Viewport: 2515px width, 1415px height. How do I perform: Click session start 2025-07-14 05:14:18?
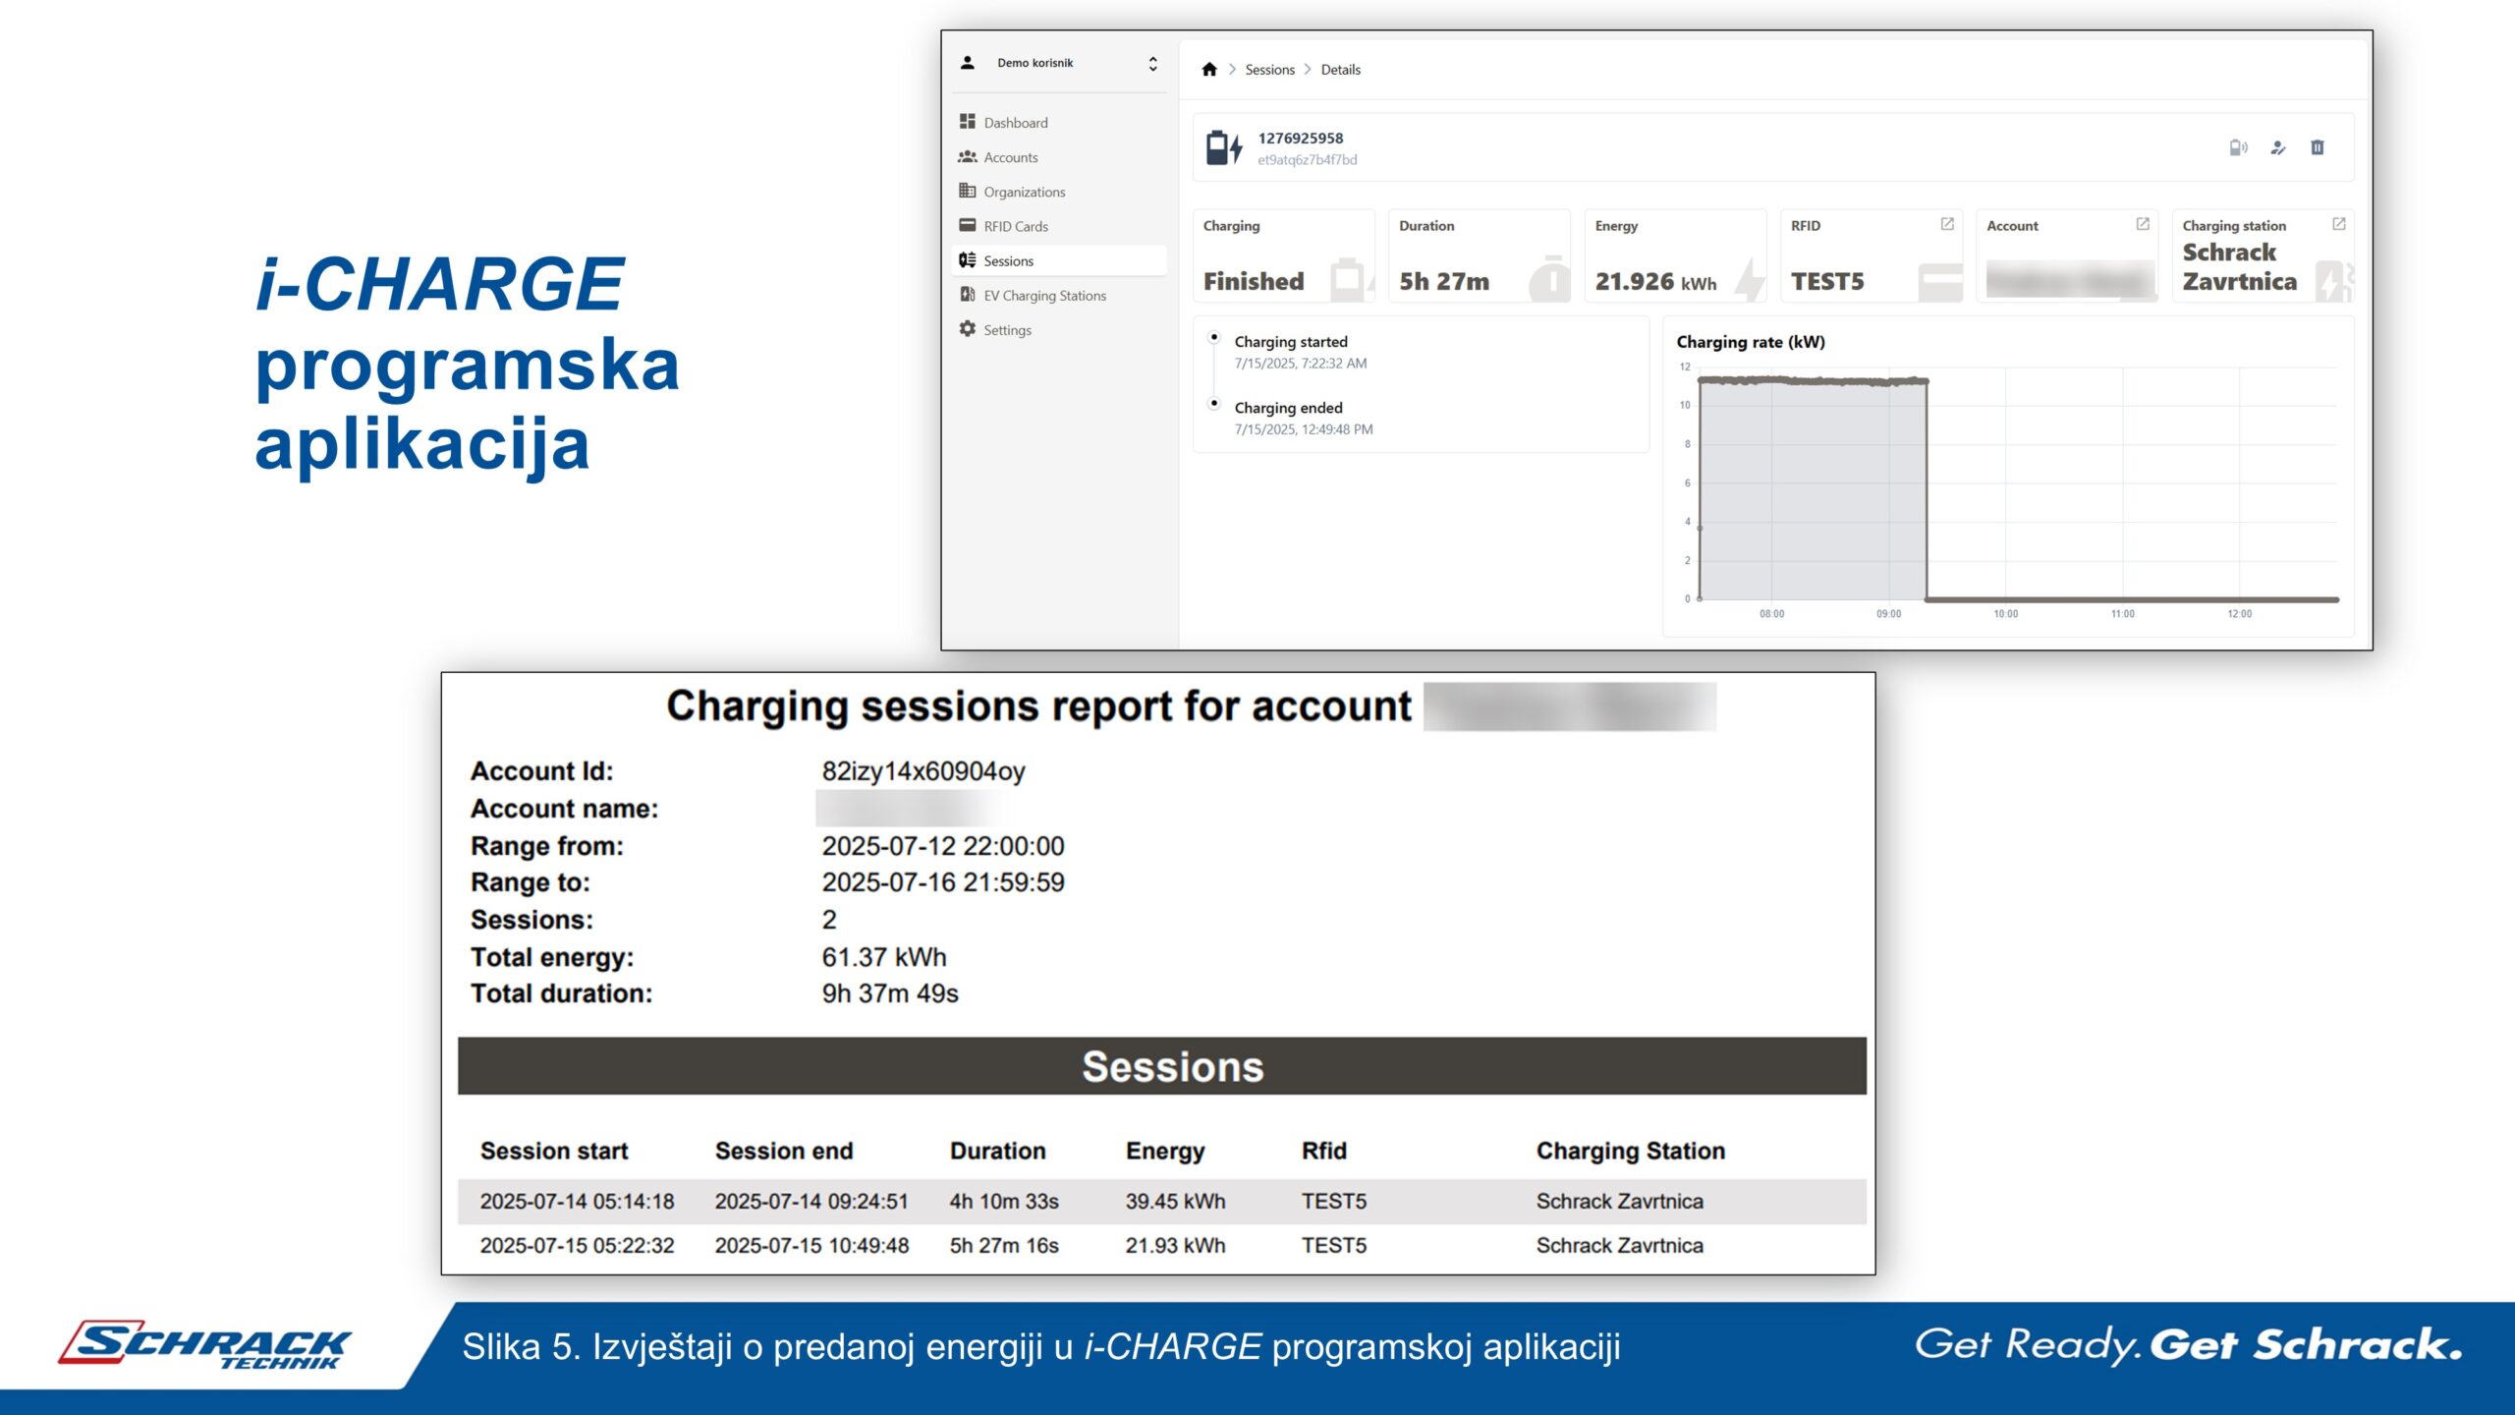[577, 1202]
